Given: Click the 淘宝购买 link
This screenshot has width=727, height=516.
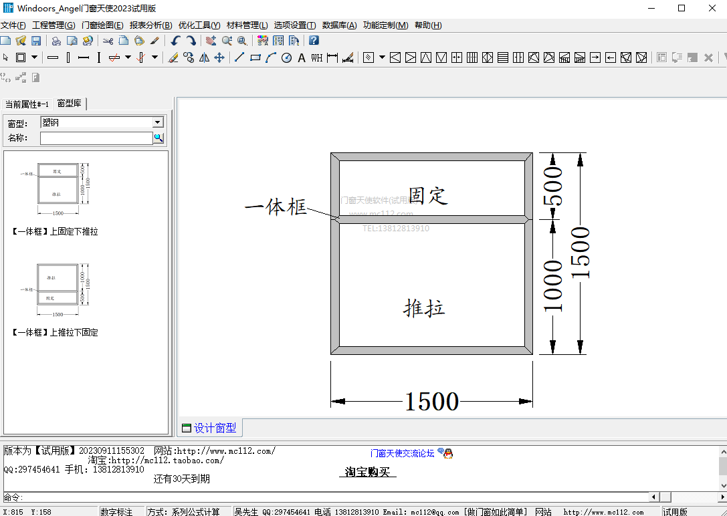Looking at the screenshot, I should click(x=368, y=471).
